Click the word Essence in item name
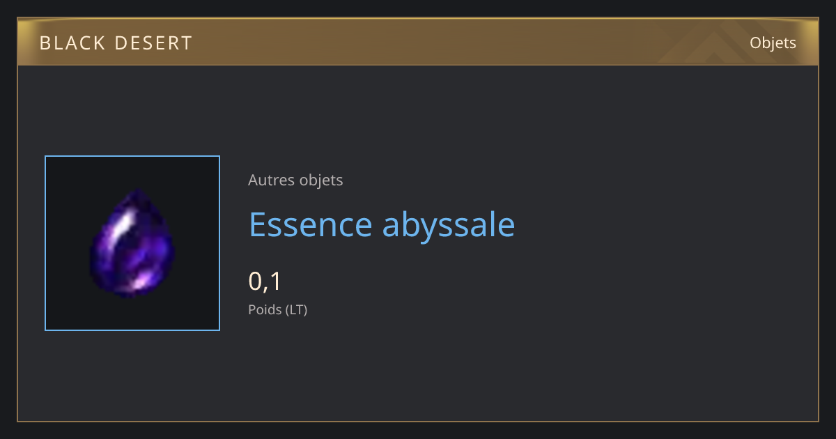Image resolution: width=836 pixels, height=439 pixels. [x=311, y=224]
